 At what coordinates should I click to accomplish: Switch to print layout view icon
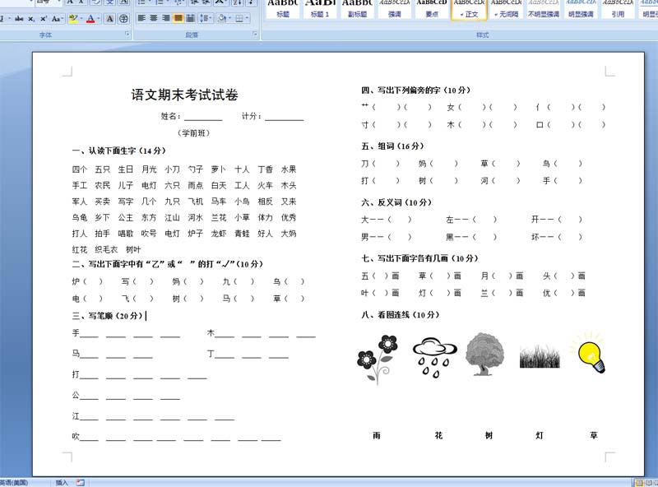point(639,483)
